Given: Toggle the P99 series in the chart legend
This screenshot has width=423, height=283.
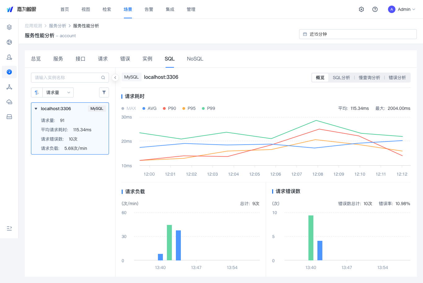Looking at the screenshot, I should [208, 108].
